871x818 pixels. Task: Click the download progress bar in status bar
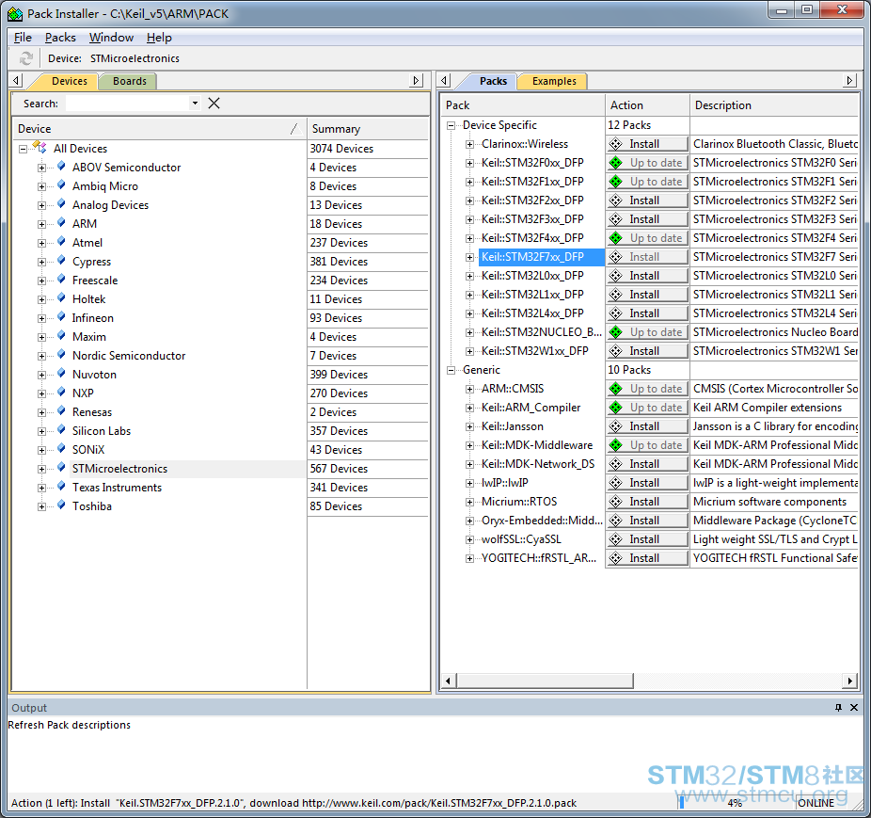(735, 802)
